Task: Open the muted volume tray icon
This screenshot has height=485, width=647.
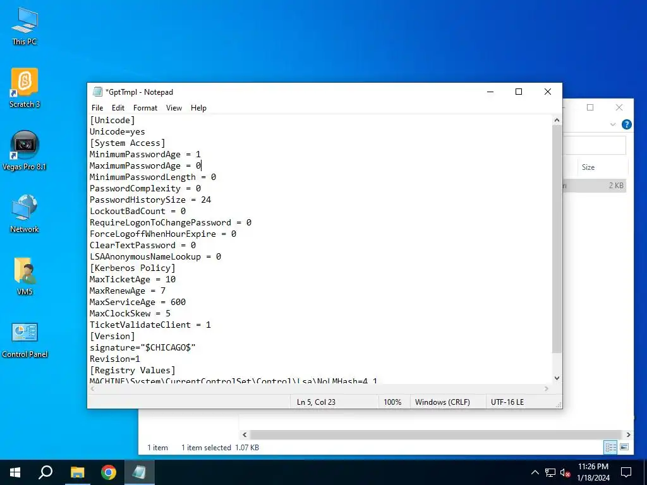Action: click(565, 472)
